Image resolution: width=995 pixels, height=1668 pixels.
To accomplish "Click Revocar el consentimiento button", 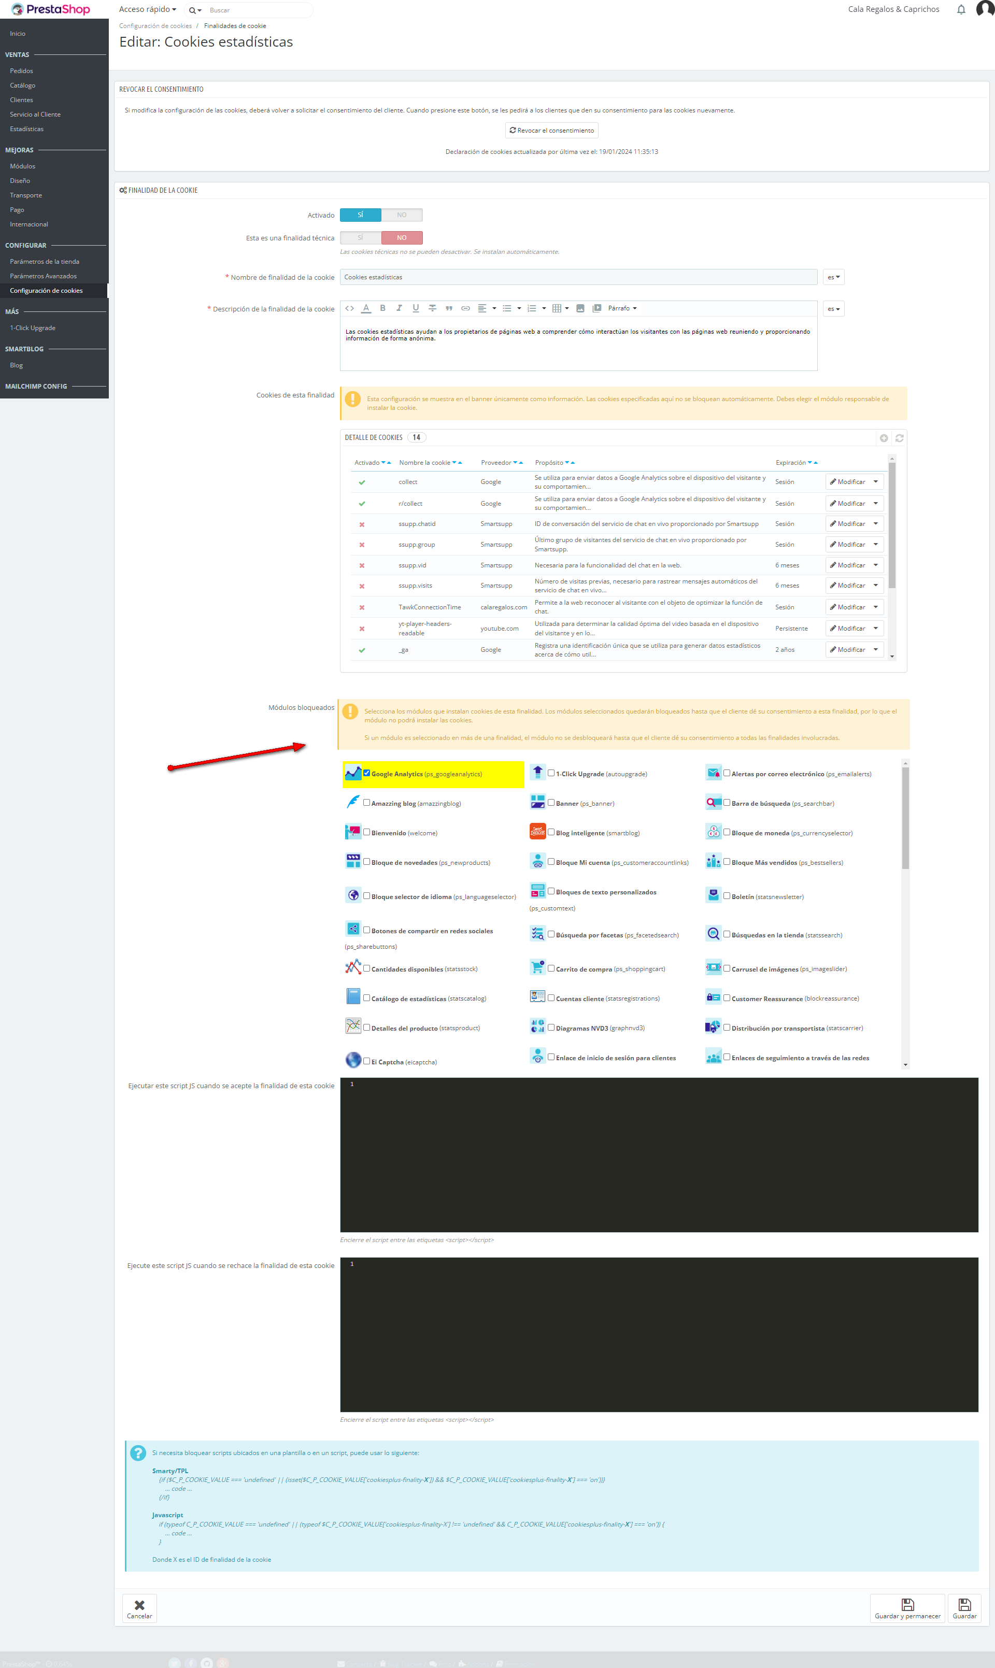I will tap(552, 131).
